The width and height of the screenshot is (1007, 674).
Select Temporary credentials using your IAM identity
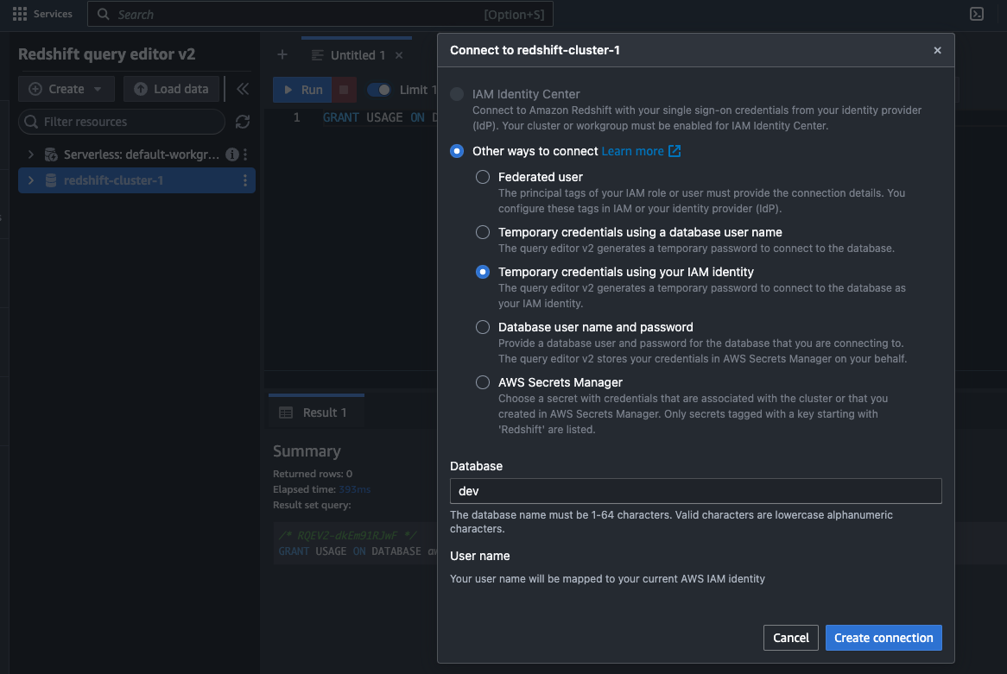(482, 272)
